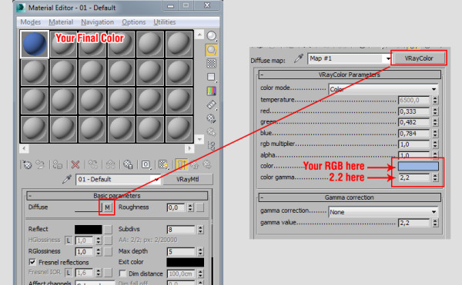The height and width of the screenshot is (285, 462).
Task: Open the Utilities menu
Action: (x=165, y=22)
